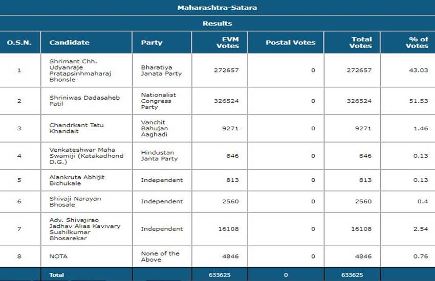
Task: Click the Nationalist Congress Party cell
Action: (158, 101)
